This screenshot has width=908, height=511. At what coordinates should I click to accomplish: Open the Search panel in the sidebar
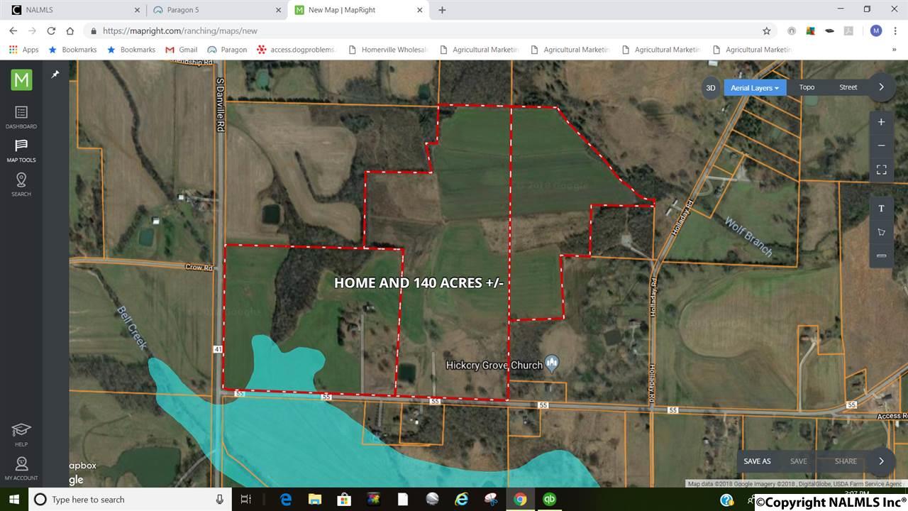tap(21, 184)
